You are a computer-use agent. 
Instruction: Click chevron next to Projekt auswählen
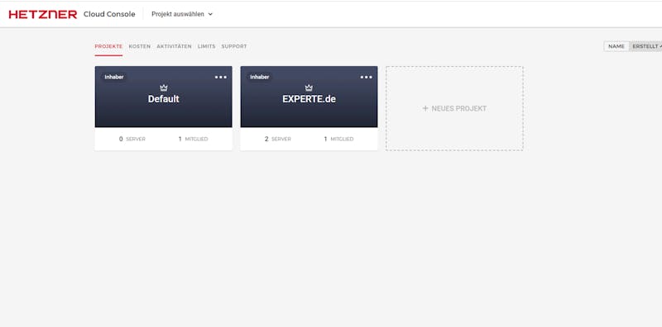click(x=210, y=14)
